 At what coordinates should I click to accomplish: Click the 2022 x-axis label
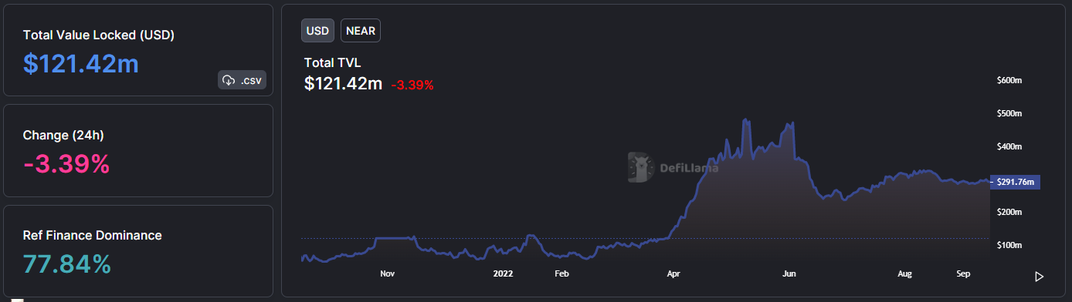click(503, 273)
